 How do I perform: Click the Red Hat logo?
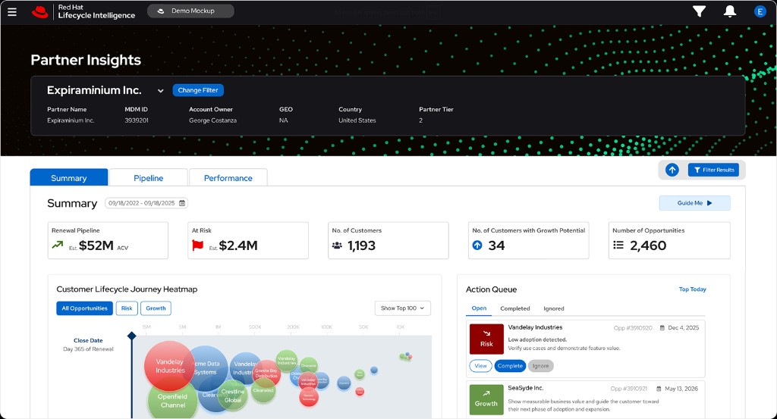[40, 12]
